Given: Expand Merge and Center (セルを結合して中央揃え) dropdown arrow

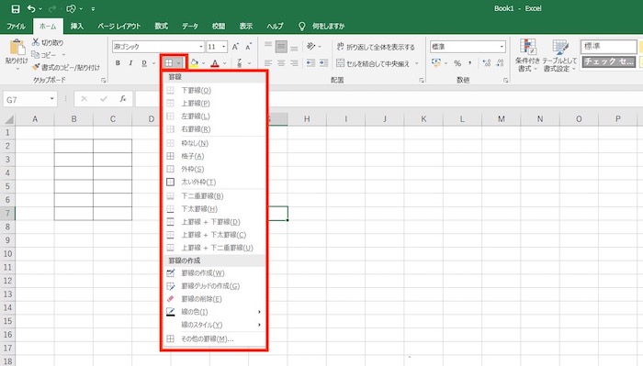Looking at the screenshot, I should [x=417, y=63].
